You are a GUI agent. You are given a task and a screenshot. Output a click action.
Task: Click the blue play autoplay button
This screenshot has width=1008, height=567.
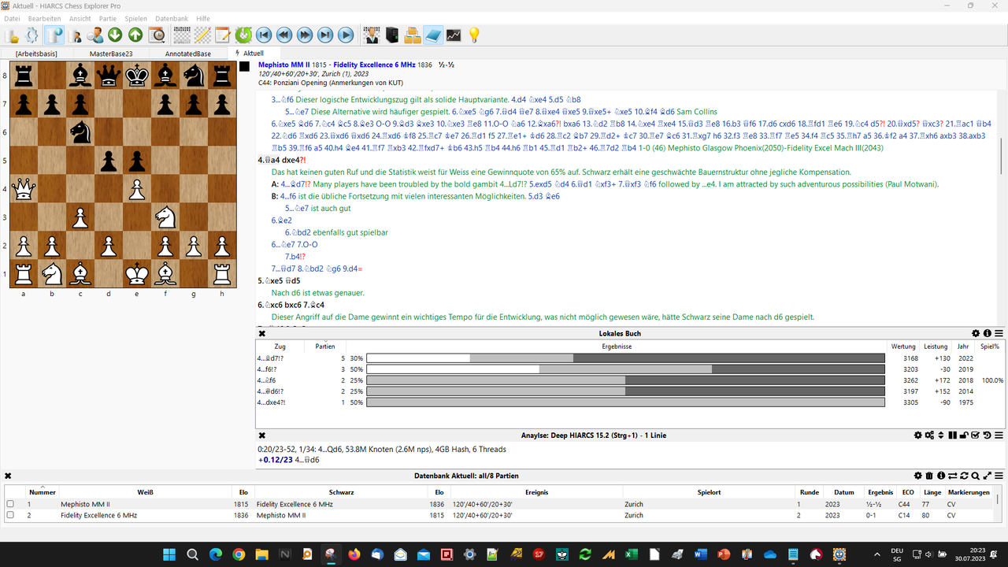(x=346, y=35)
